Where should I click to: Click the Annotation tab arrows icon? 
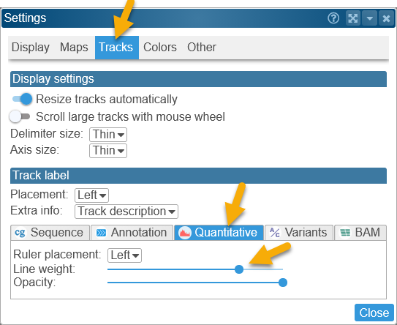102,233
